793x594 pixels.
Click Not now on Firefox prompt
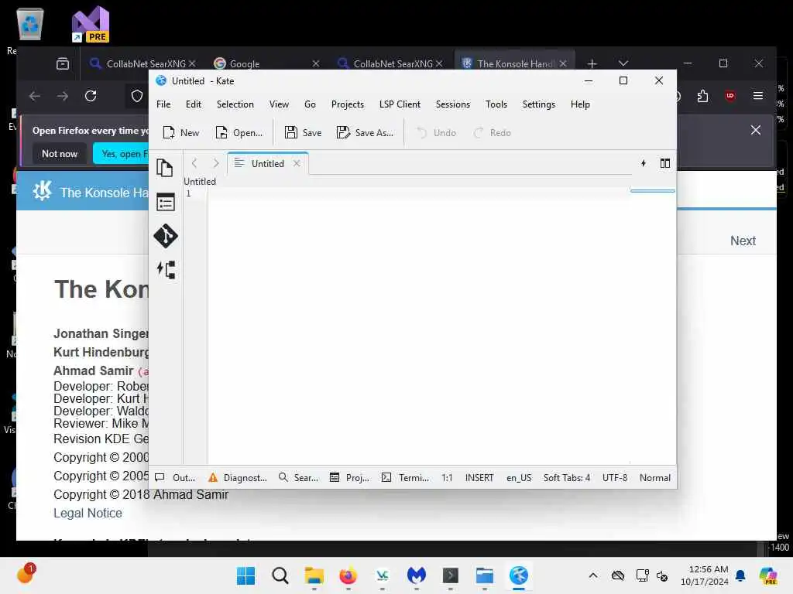pyautogui.click(x=60, y=154)
